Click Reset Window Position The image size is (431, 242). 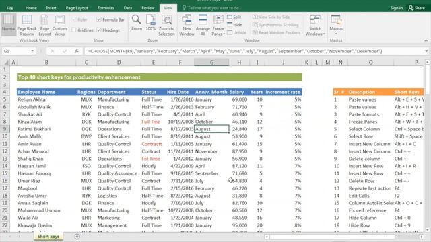276,32
